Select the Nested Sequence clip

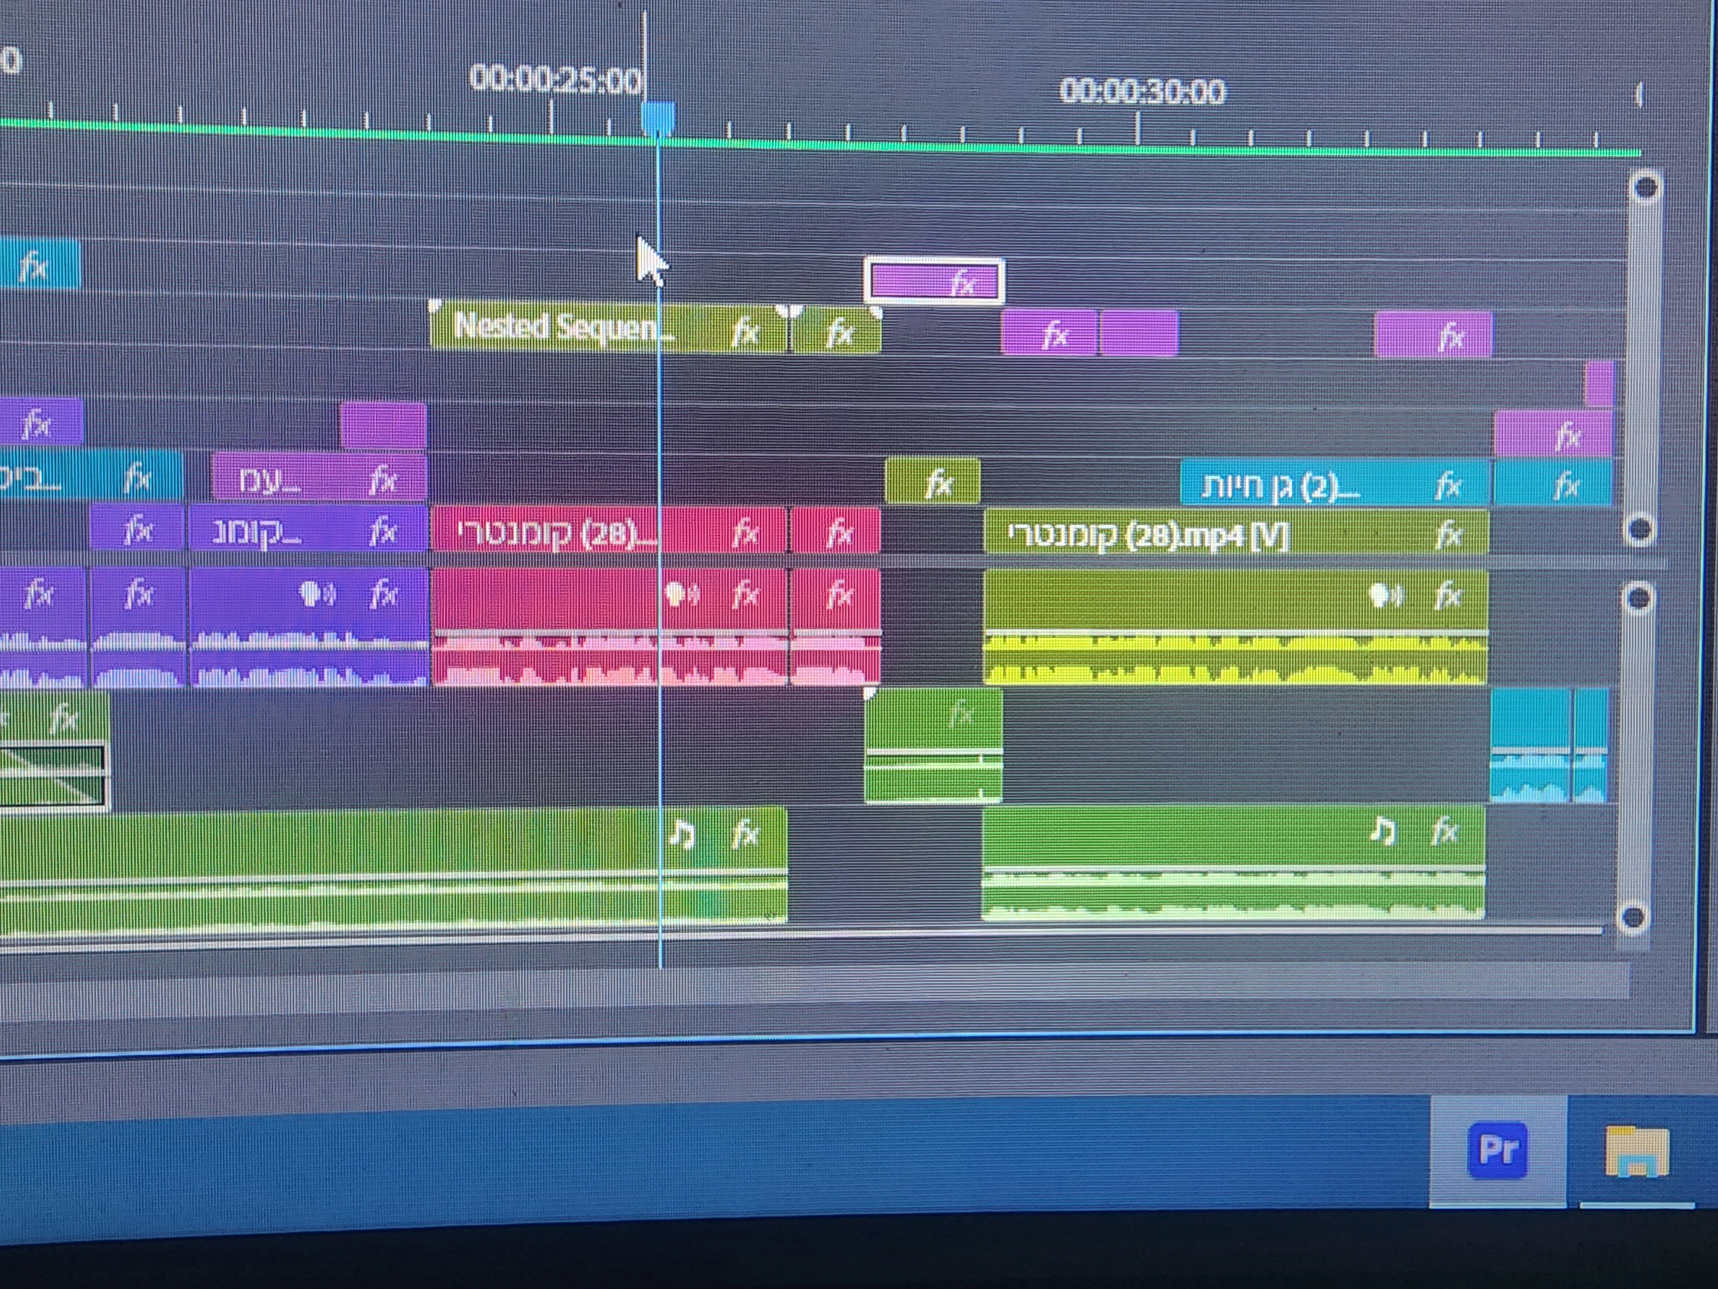(559, 328)
